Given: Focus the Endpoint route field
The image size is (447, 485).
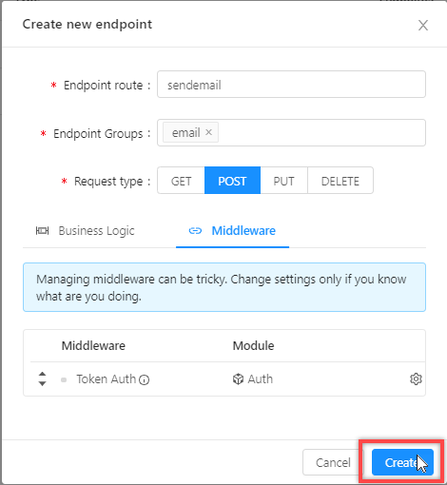Looking at the screenshot, I should 291,85.
